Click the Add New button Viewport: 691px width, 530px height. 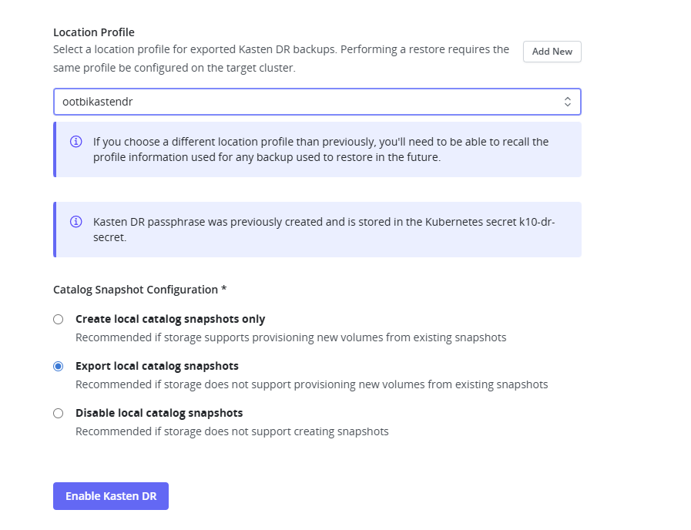click(x=552, y=52)
